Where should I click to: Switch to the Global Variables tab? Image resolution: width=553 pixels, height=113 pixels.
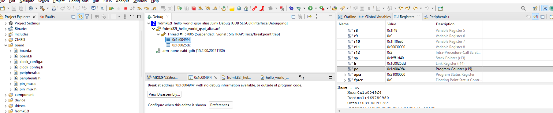pos(375,17)
